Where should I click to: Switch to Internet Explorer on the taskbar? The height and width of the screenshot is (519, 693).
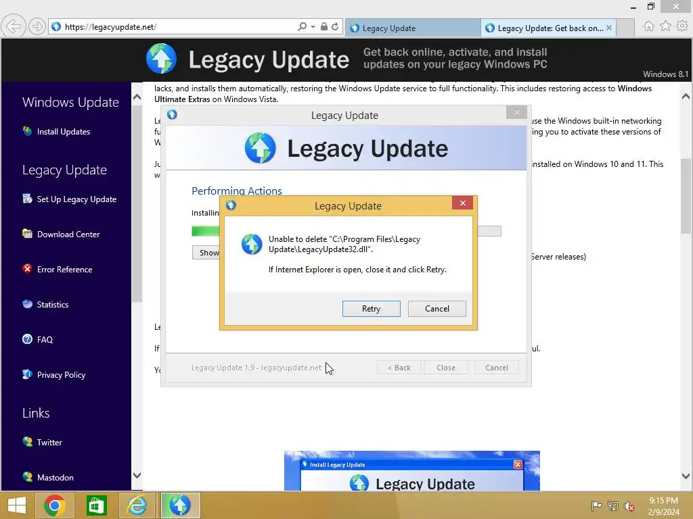point(137,505)
